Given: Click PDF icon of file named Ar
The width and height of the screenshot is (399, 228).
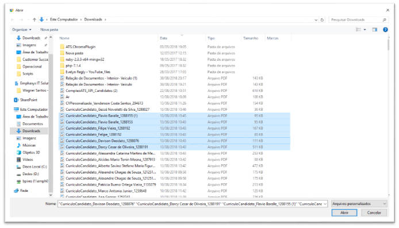Looking at the screenshot, I should (62, 97).
